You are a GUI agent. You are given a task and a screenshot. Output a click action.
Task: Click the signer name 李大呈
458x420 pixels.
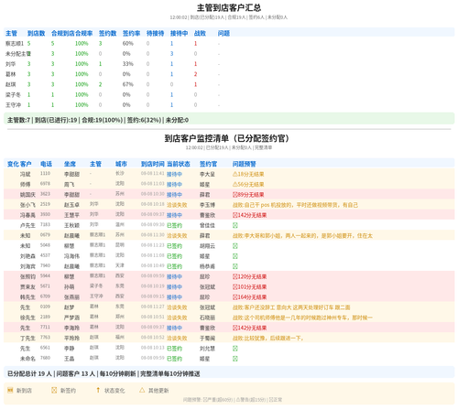[x=207, y=174]
